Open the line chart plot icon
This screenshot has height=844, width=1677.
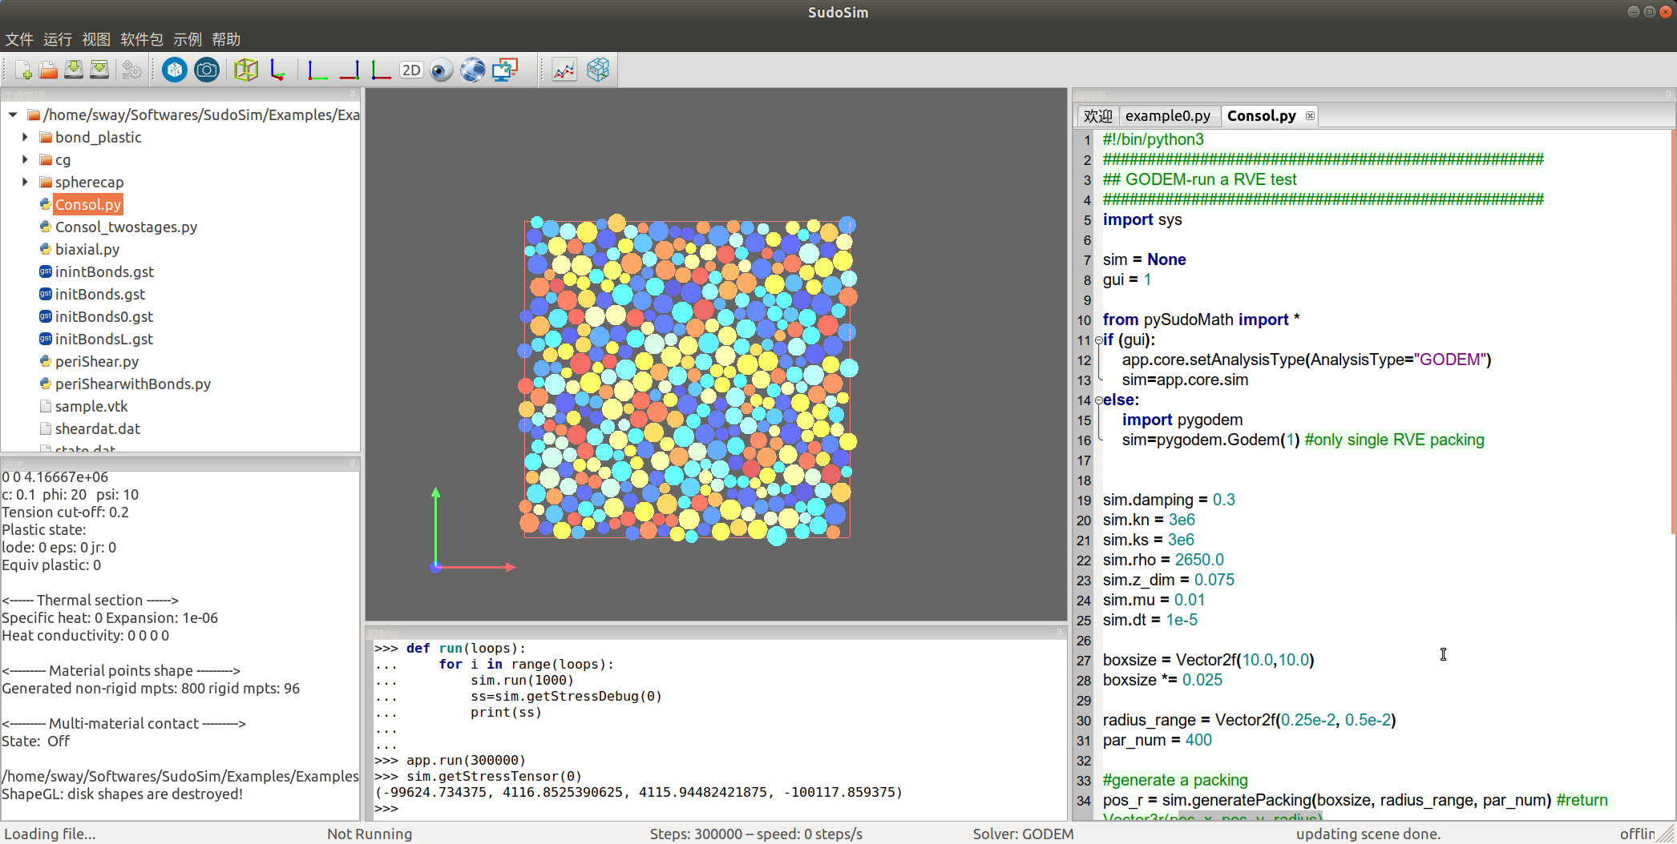[564, 70]
